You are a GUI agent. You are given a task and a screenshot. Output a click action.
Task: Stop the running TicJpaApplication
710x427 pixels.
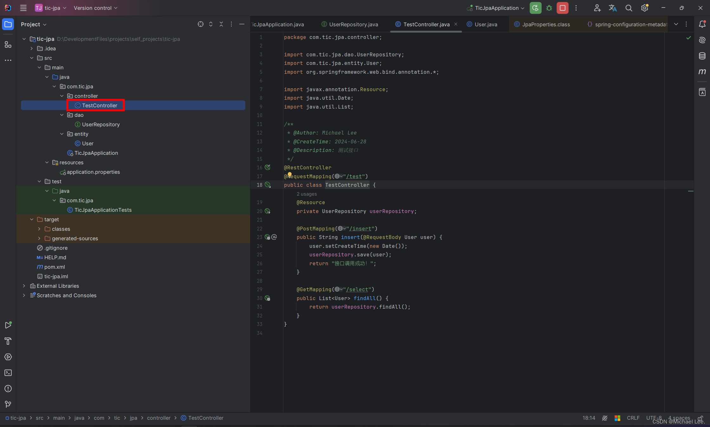click(x=563, y=8)
